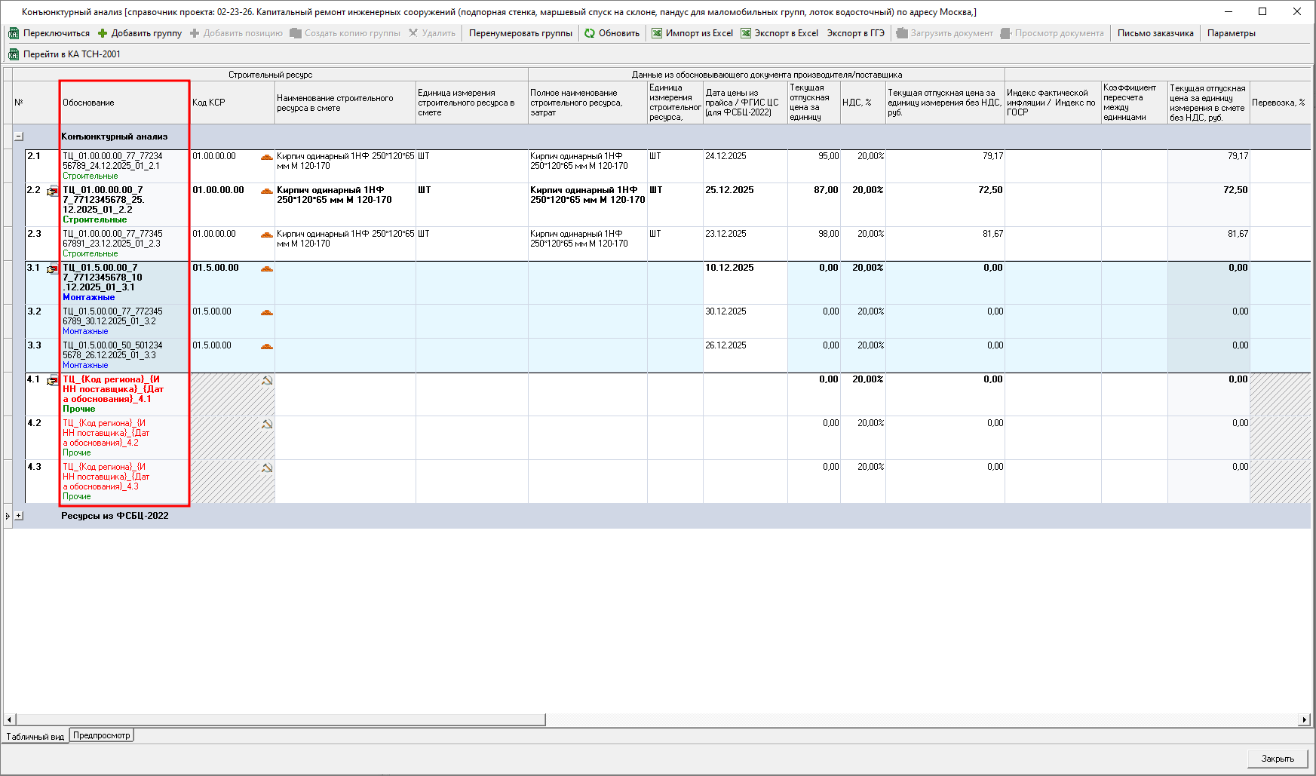Click the Импорт из Excel icon

[x=657, y=33]
